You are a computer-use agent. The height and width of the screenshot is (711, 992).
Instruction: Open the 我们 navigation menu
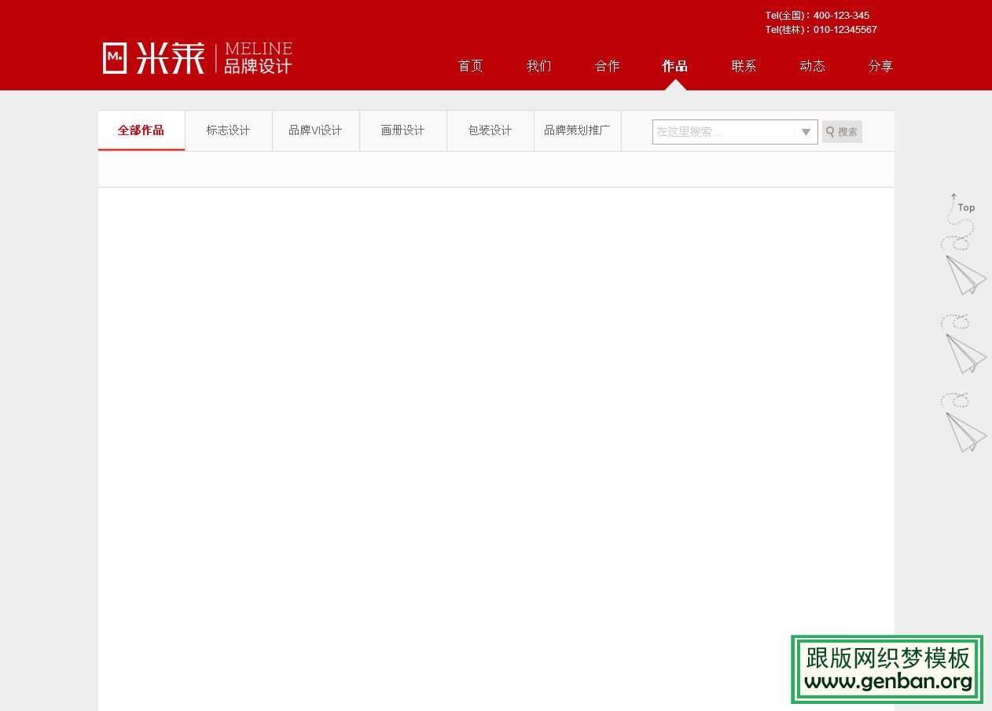coord(538,66)
